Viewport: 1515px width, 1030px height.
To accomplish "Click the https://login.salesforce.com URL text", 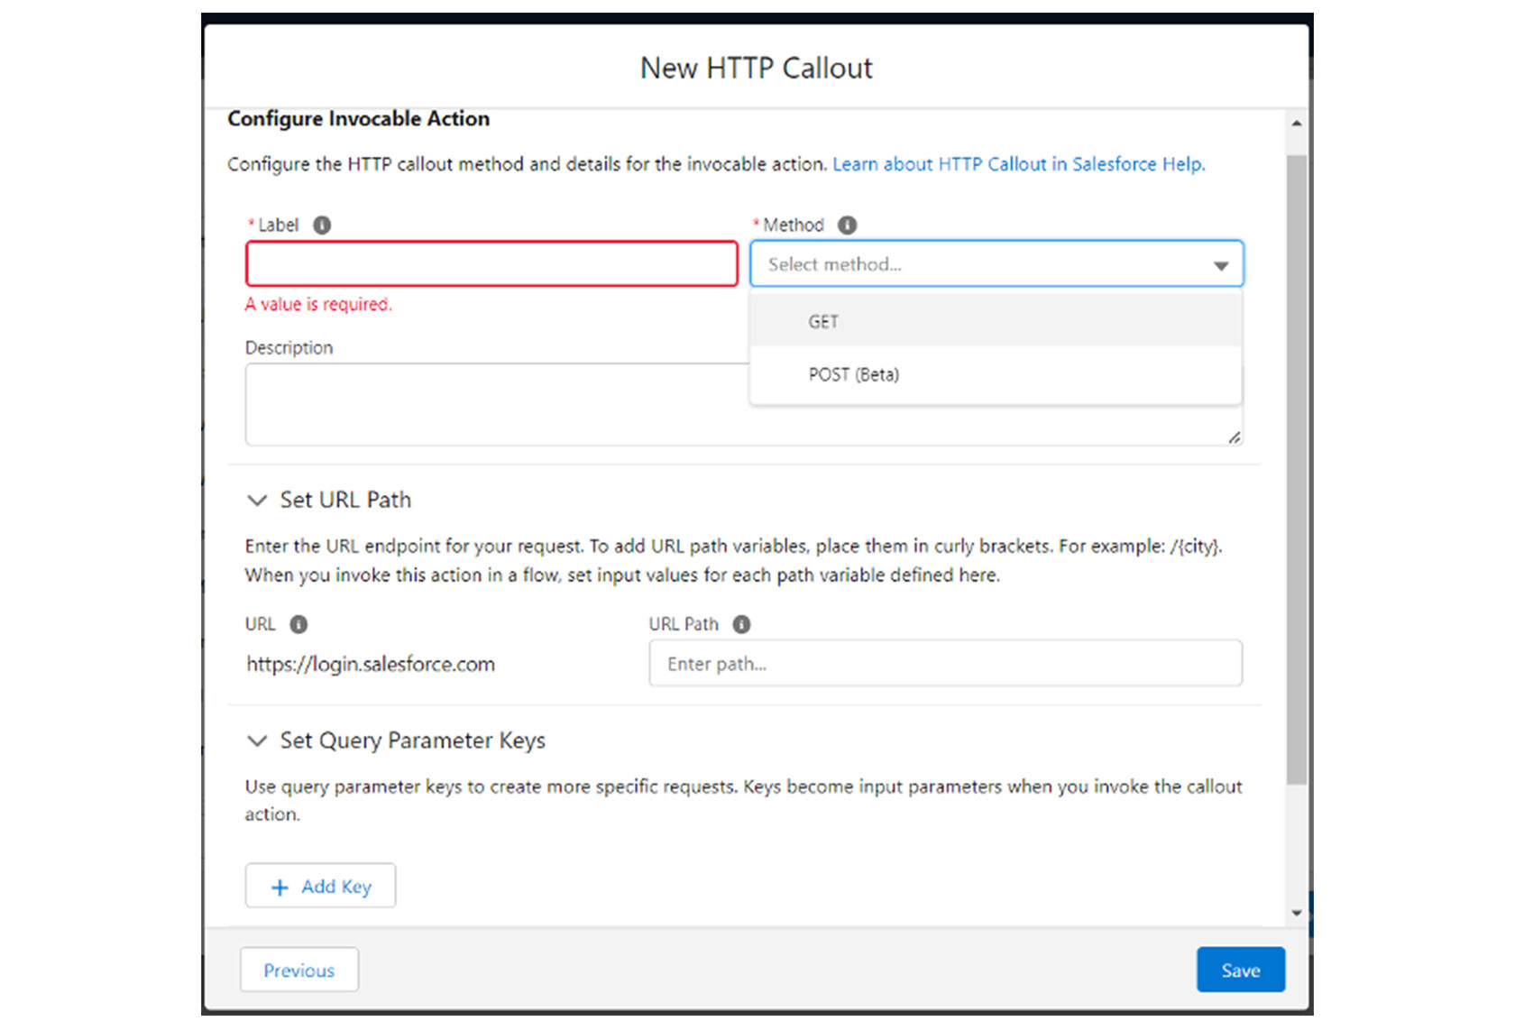I will (x=371, y=664).
